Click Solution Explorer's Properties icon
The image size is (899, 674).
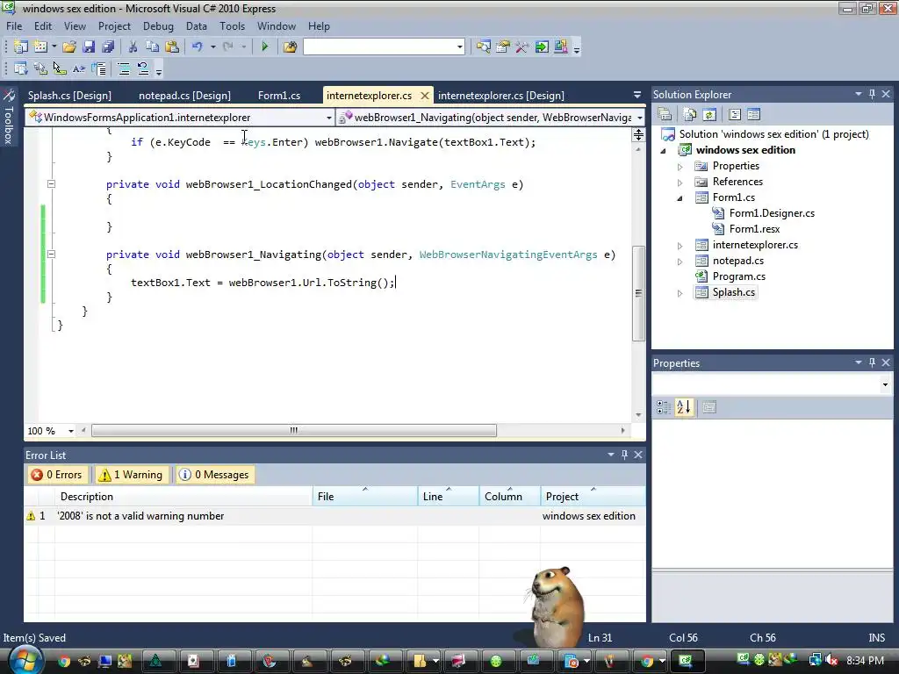[665, 115]
